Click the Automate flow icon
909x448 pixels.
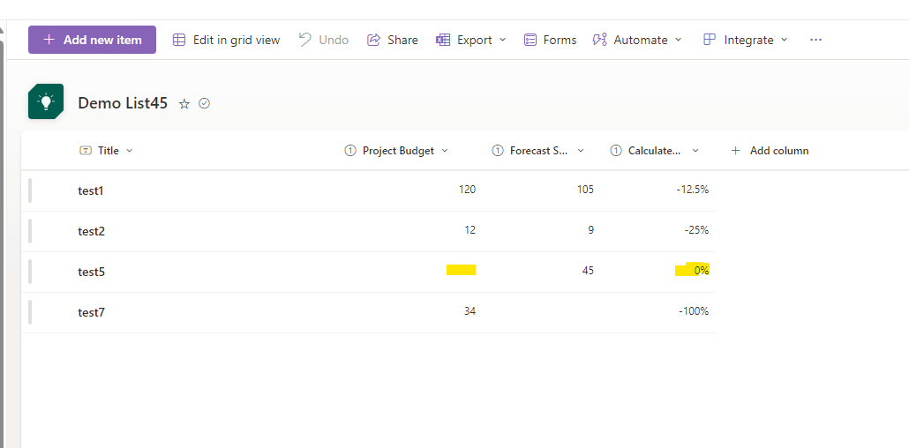point(599,40)
